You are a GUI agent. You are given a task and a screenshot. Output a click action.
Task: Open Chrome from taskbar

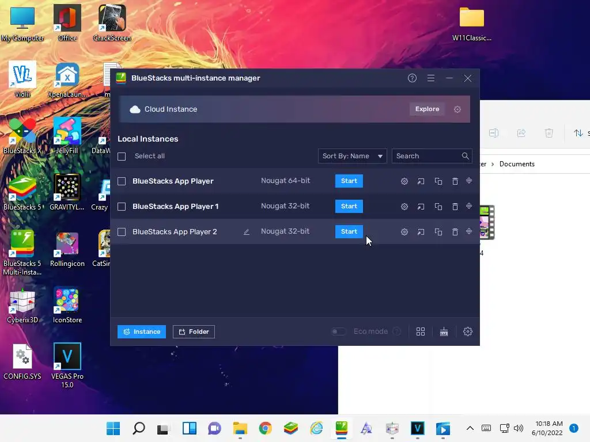(265, 428)
